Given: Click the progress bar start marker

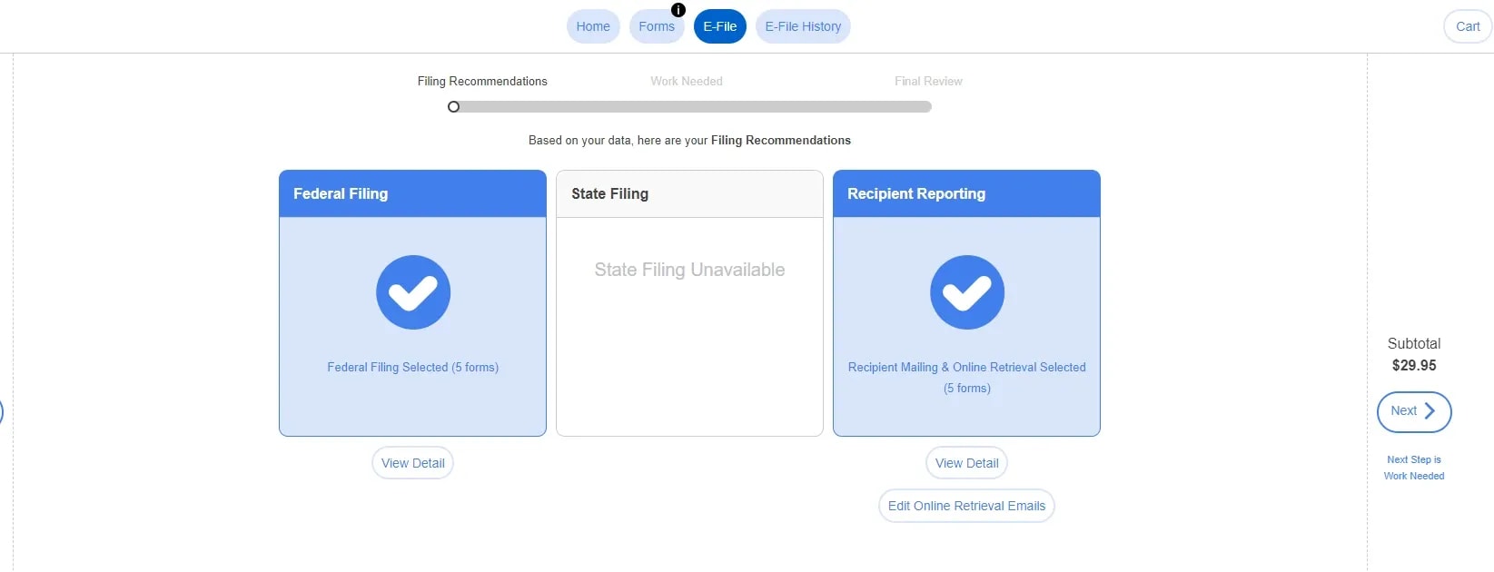Looking at the screenshot, I should pos(453,106).
